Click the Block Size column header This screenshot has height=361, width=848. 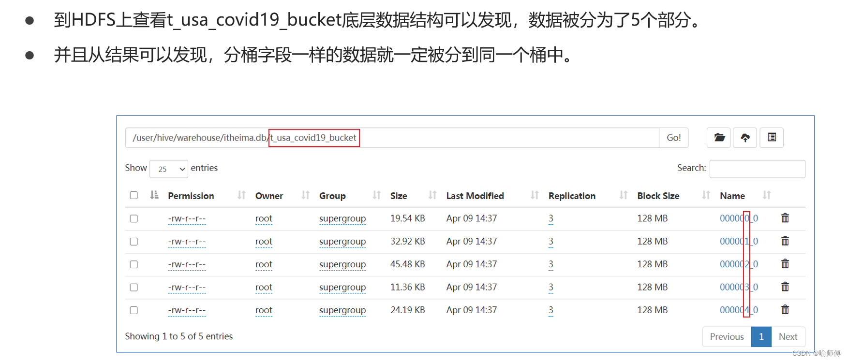point(658,196)
